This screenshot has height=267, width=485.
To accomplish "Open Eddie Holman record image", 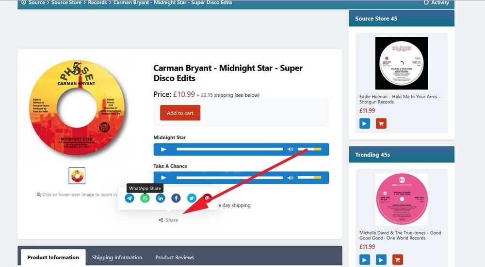I will click(402, 63).
